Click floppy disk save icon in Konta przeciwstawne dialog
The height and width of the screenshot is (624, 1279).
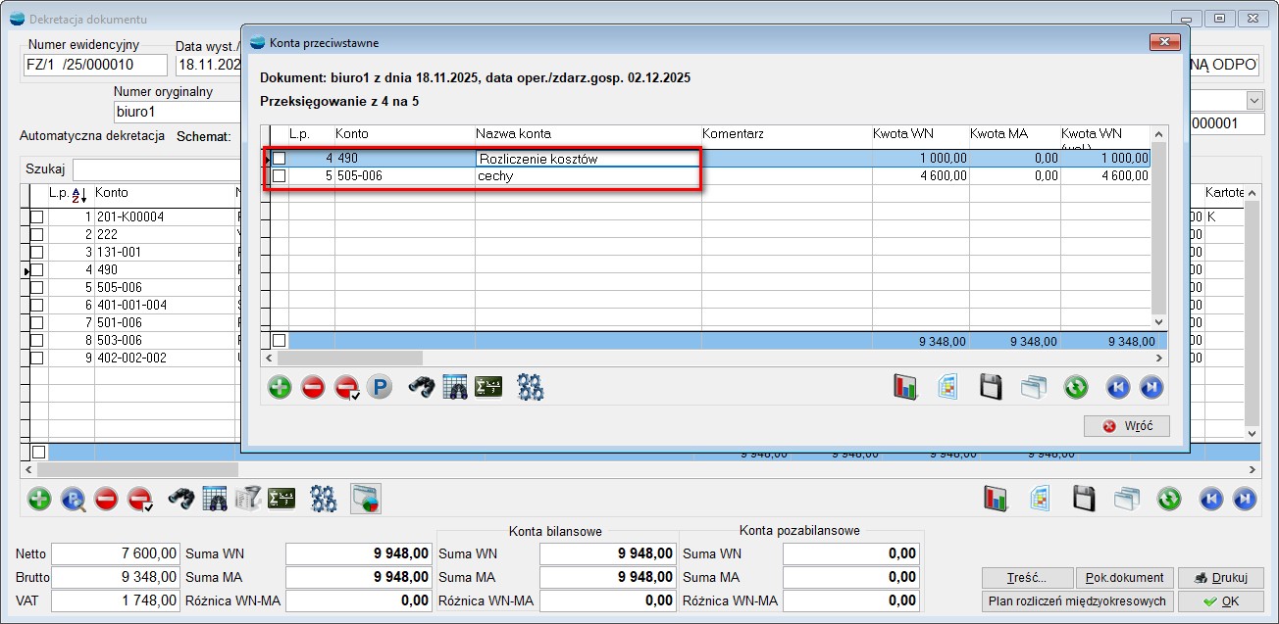991,387
